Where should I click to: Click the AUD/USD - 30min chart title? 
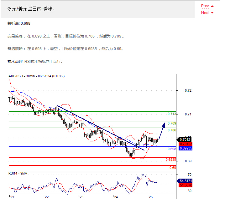pyautogui.click(x=37, y=76)
